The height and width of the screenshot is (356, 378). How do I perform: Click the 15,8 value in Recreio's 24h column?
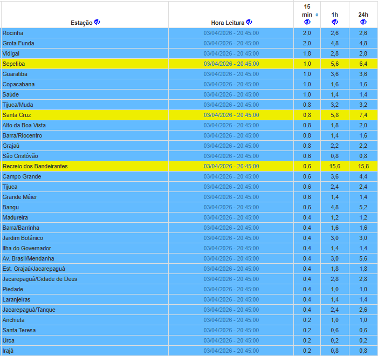pyautogui.click(x=363, y=166)
